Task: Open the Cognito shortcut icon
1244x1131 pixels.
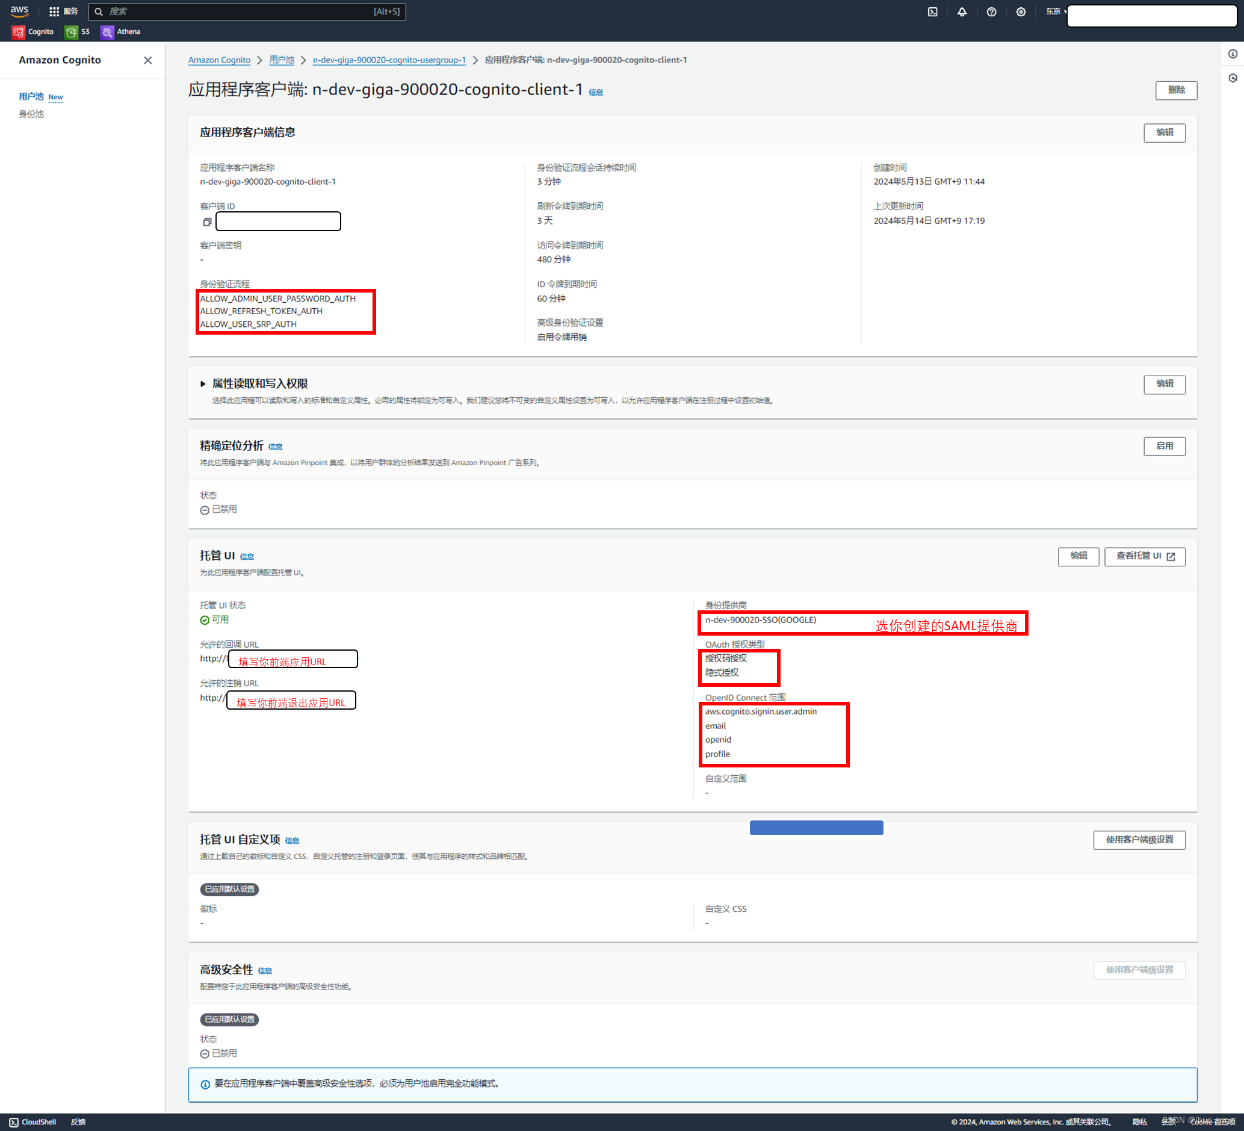Action: tap(19, 32)
